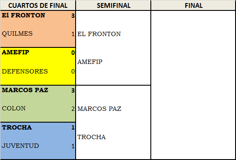The width and height of the screenshot is (236, 160).
Task: Click the empty FINAL column cell
Action: (x=193, y=85)
